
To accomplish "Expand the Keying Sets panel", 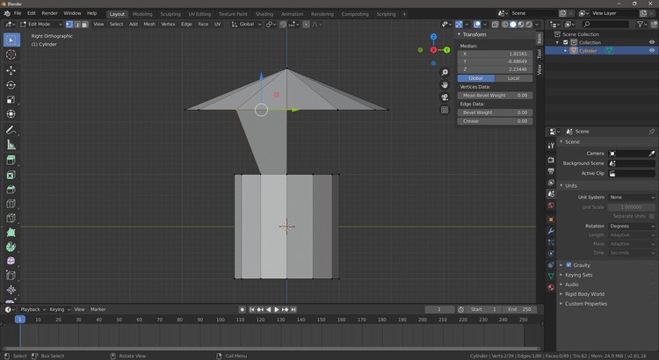I will [581, 275].
